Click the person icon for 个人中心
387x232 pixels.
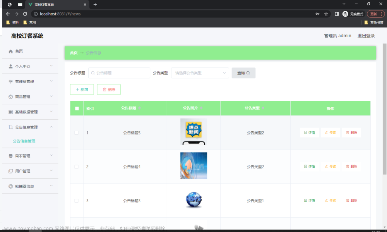pos(10,67)
